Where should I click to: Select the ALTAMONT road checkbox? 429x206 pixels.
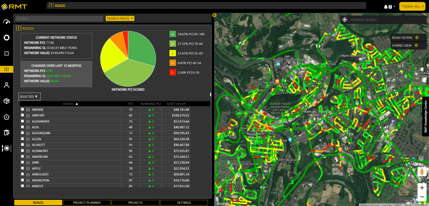point(22,151)
